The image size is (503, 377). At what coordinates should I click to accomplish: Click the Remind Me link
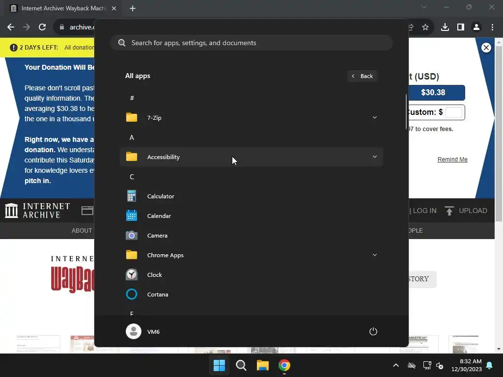[x=452, y=160]
